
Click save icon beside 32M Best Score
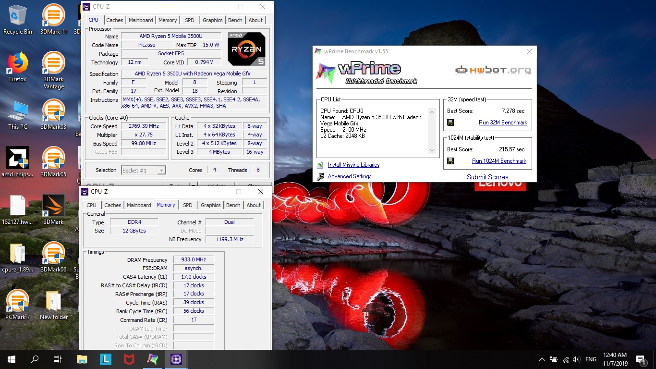tap(450, 123)
